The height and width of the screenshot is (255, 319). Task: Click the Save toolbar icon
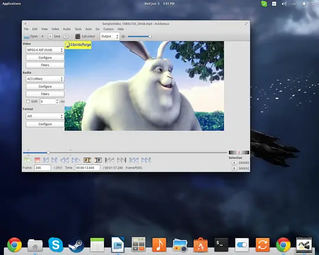coord(54,36)
